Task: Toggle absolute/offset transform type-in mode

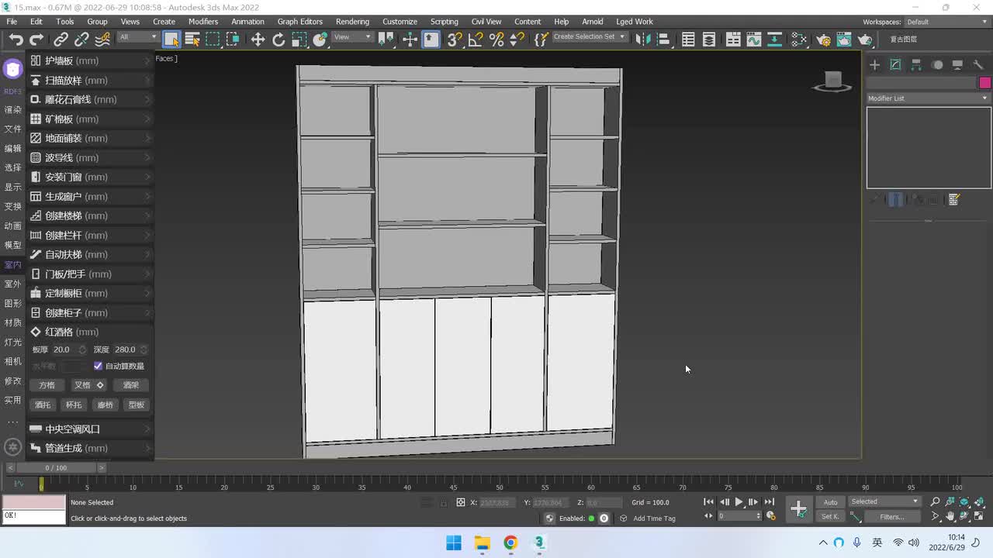Action: tap(461, 502)
